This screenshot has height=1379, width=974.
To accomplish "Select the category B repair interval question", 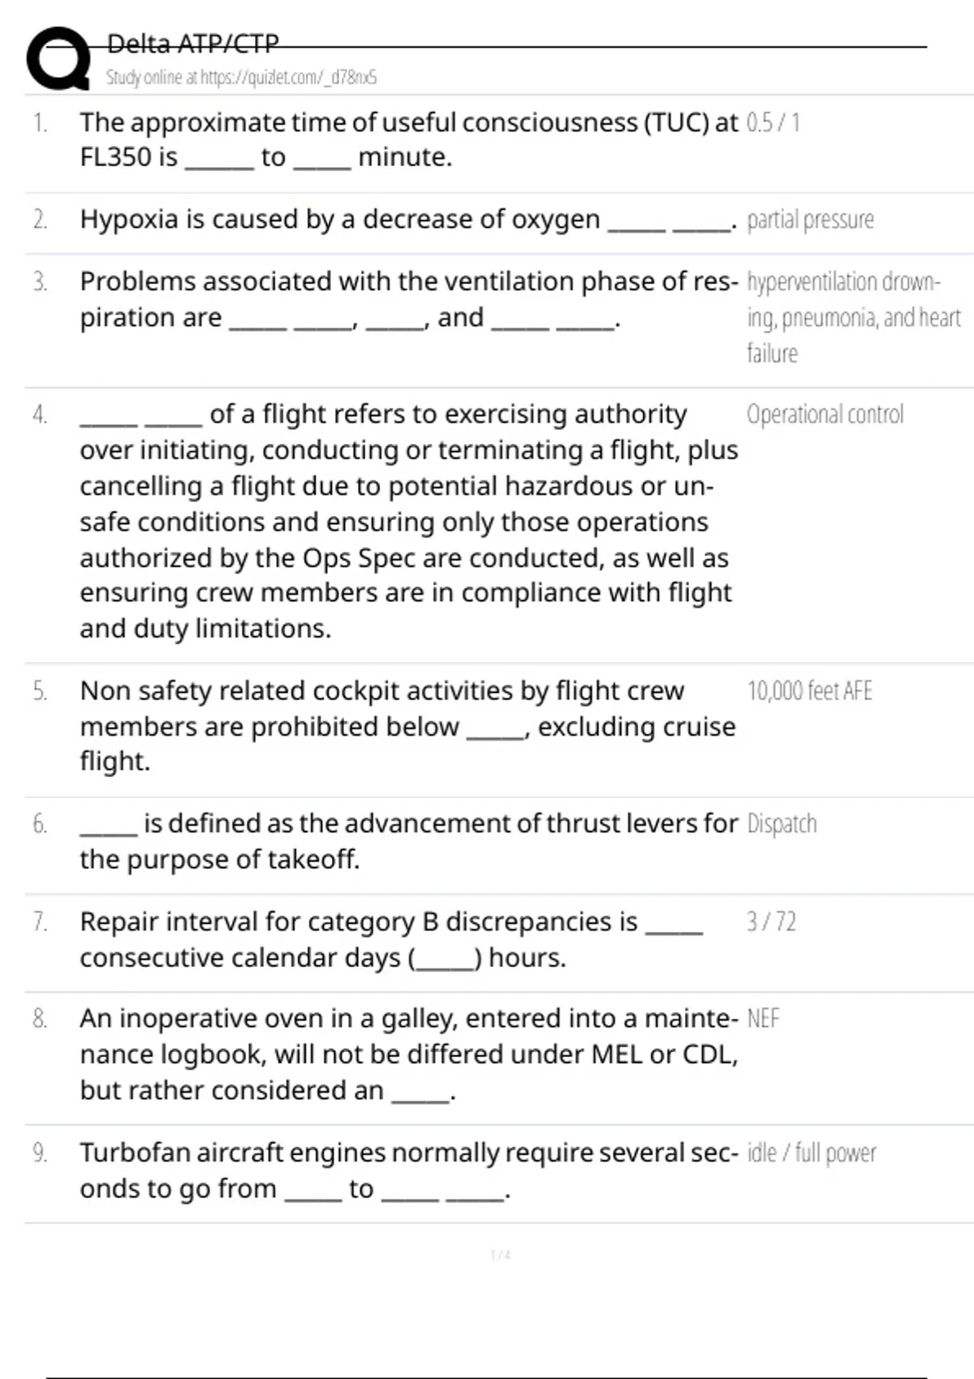I will click(391, 939).
